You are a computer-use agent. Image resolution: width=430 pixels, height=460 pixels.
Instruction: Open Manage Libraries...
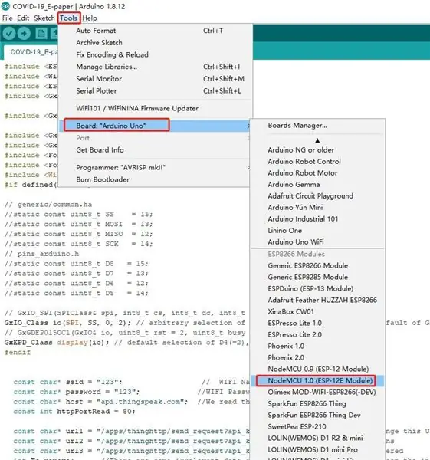click(x=155, y=67)
